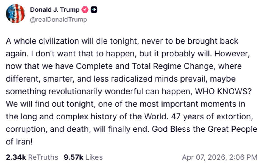Open the ReTruths label list
This screenshot has height=165, width=263.
click(x=43, y=157)
